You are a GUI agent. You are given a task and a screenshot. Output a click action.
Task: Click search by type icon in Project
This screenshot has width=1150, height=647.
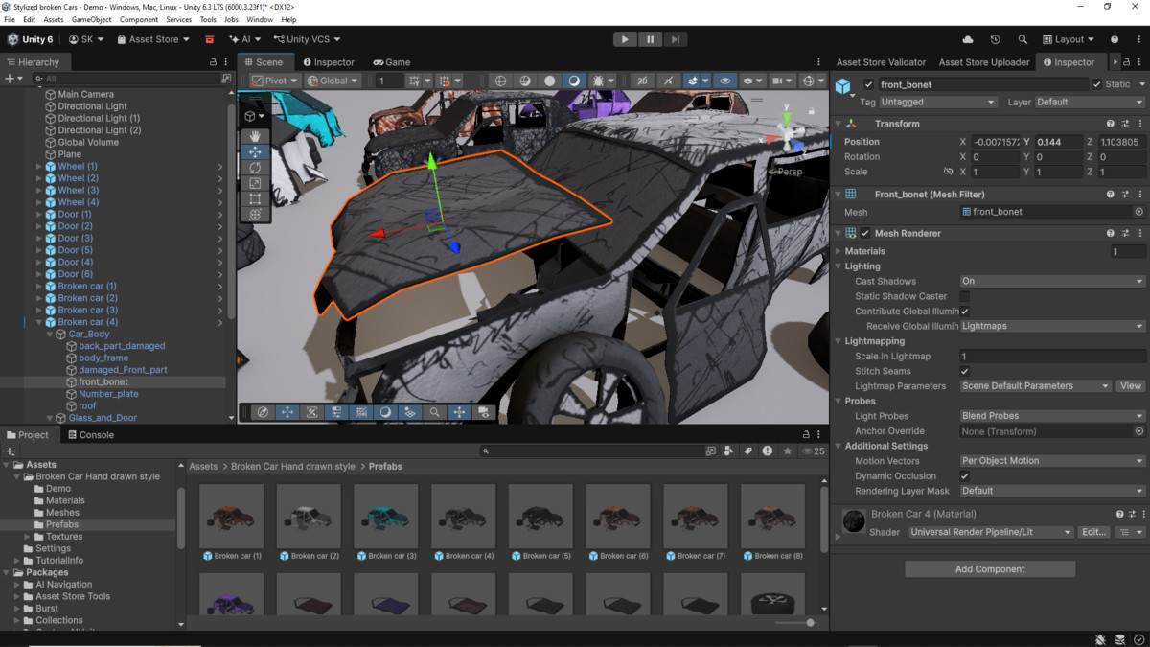pyautogui.click(x=729, y=451)
